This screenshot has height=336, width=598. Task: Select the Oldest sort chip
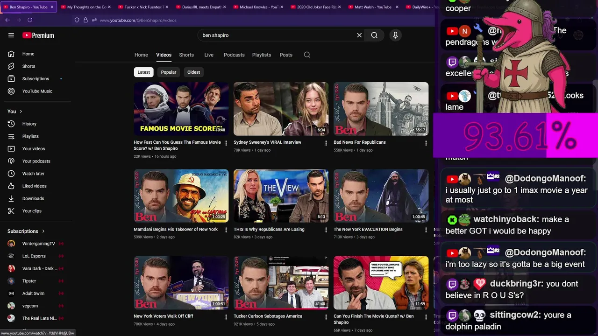coord(193,72)
